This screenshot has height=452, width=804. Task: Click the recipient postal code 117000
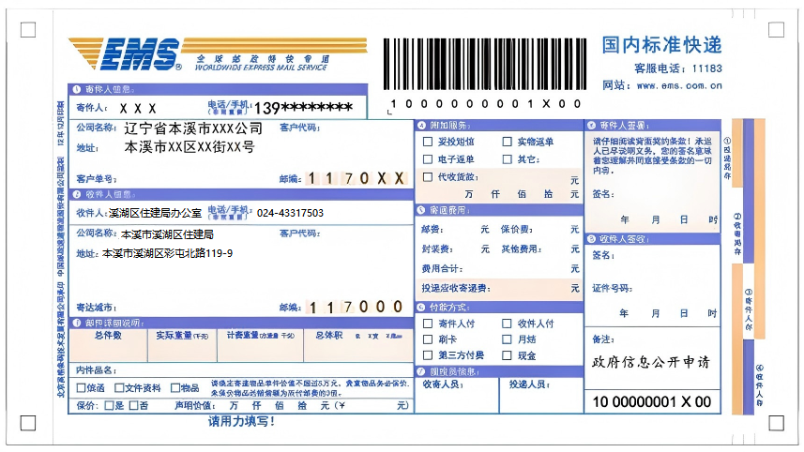(x=356, y=307)
